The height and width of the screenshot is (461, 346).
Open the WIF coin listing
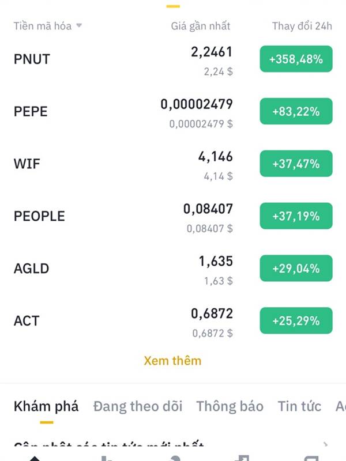(173, 164)
